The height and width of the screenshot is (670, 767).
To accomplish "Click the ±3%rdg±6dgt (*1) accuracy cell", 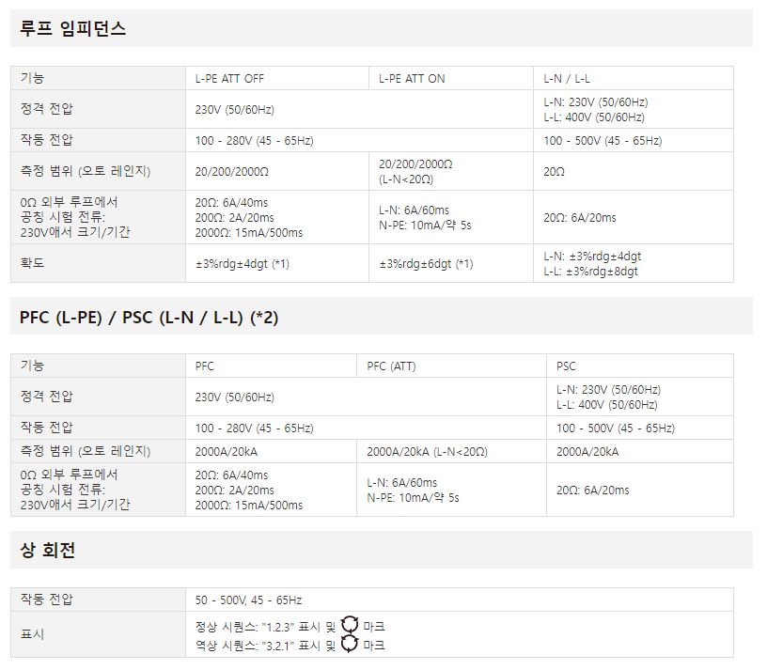I will click(426, 264).
